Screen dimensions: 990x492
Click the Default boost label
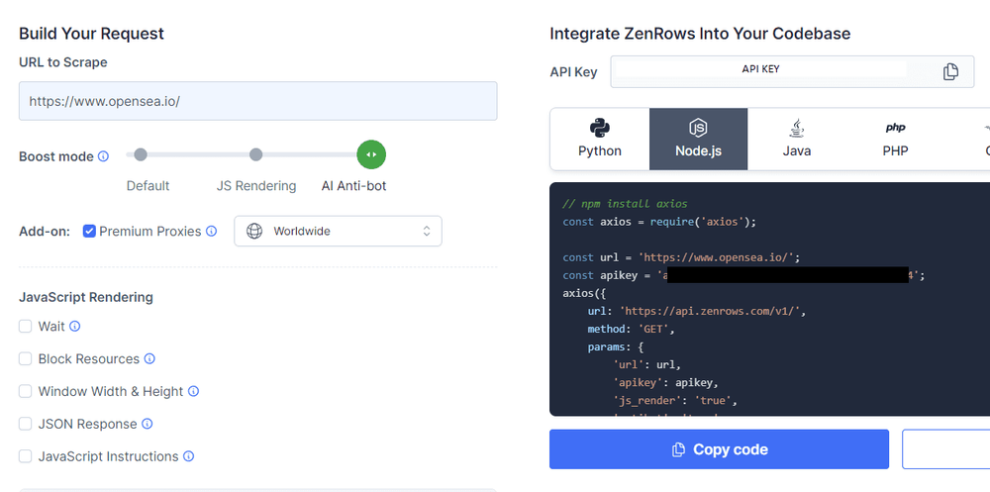pos(148,186)
